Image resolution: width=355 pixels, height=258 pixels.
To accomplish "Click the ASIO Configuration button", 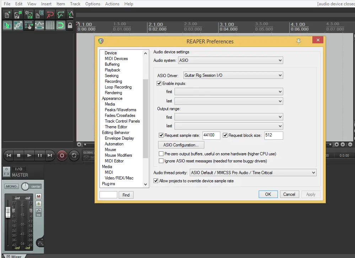I will (x=181, y=145).
